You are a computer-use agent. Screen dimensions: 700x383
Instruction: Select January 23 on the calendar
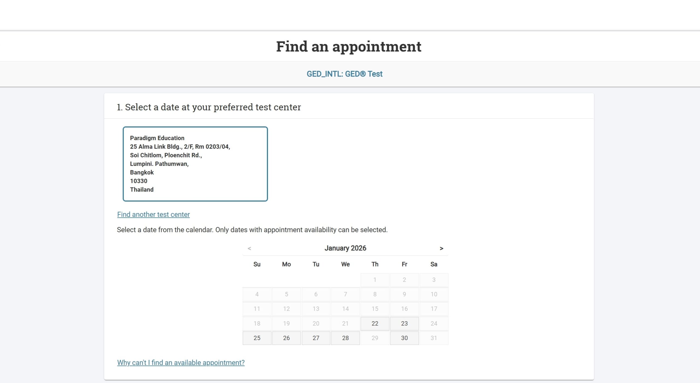tap(404, 323)
